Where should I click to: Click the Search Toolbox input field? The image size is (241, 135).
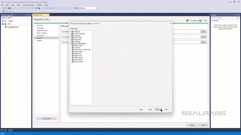pos(224,18)
